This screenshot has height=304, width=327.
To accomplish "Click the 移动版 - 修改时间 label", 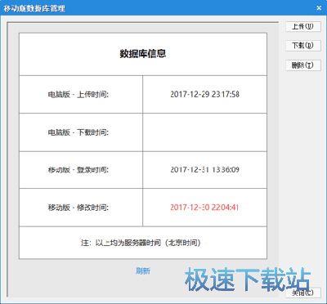I will (x=78, y=208).
